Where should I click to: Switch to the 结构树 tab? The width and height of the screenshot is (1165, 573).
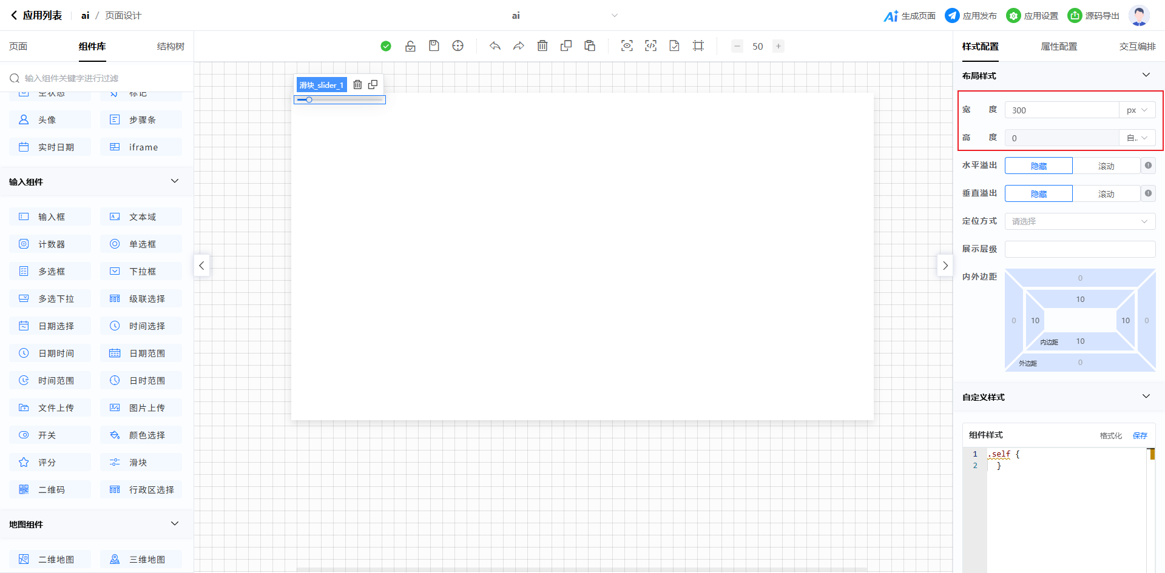[x=171, y=47]
